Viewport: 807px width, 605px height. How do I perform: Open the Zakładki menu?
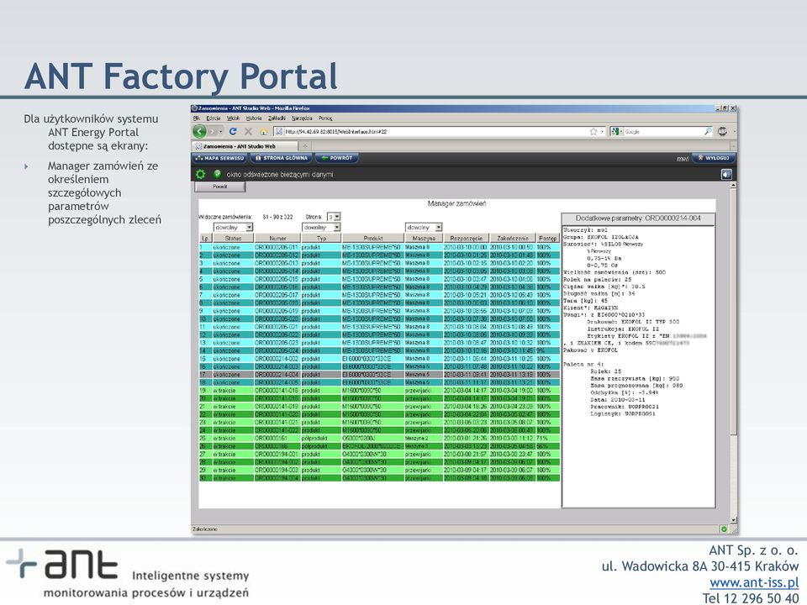pyautogui.click(x=277, y=118)
